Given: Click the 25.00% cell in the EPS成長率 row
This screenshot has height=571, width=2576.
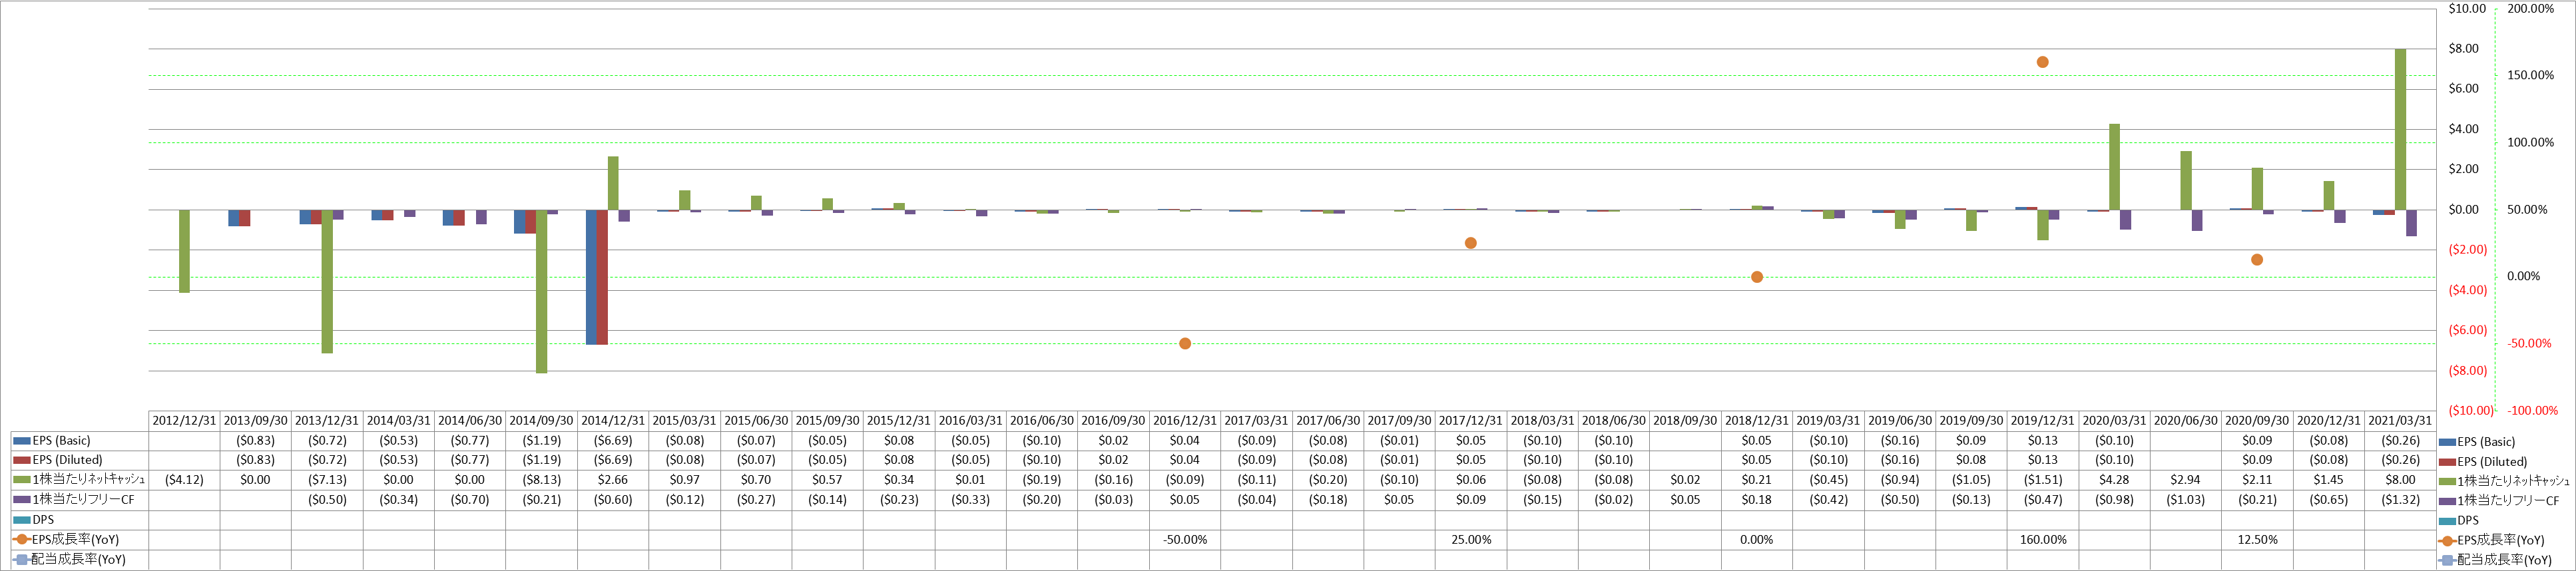Looking at the screenshot, I should (1471, 539).
